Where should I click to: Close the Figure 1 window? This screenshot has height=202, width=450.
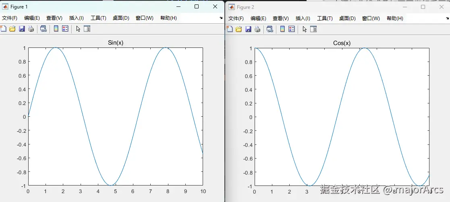pyautogui.click(x=215, y=6)
